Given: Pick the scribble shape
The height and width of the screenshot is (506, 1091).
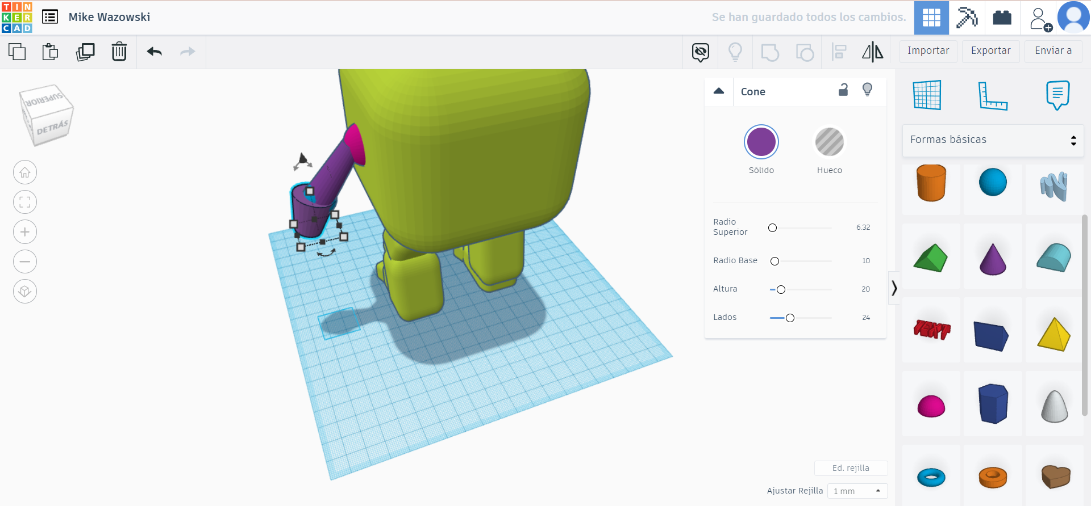Looking at the screenshot, I should 1054,187.
